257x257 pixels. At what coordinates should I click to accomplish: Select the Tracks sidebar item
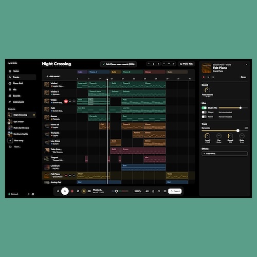[x=22, y=77]
